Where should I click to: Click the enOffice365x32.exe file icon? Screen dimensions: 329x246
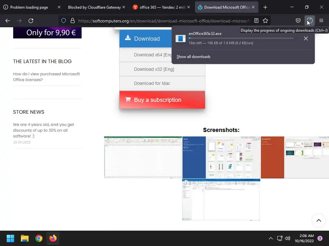pos(181,38)
